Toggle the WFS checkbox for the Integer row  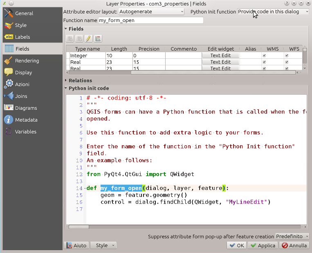[287, 55]
